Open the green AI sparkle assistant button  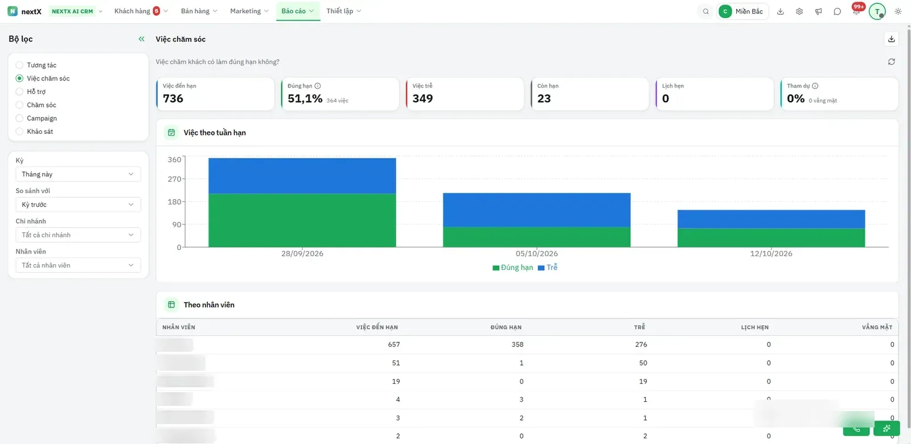(x=887, y=429)
